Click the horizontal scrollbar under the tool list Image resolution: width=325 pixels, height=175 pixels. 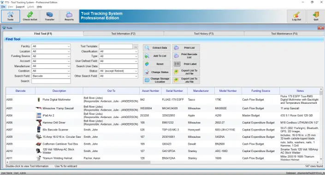[80, 163]
